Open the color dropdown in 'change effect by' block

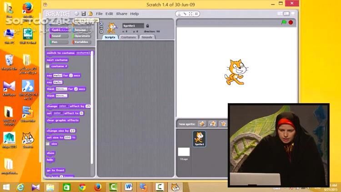pyautogui.click(x=63, y=106)
